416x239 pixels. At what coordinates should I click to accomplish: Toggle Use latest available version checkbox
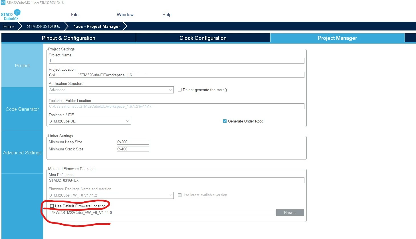(180, 195)
